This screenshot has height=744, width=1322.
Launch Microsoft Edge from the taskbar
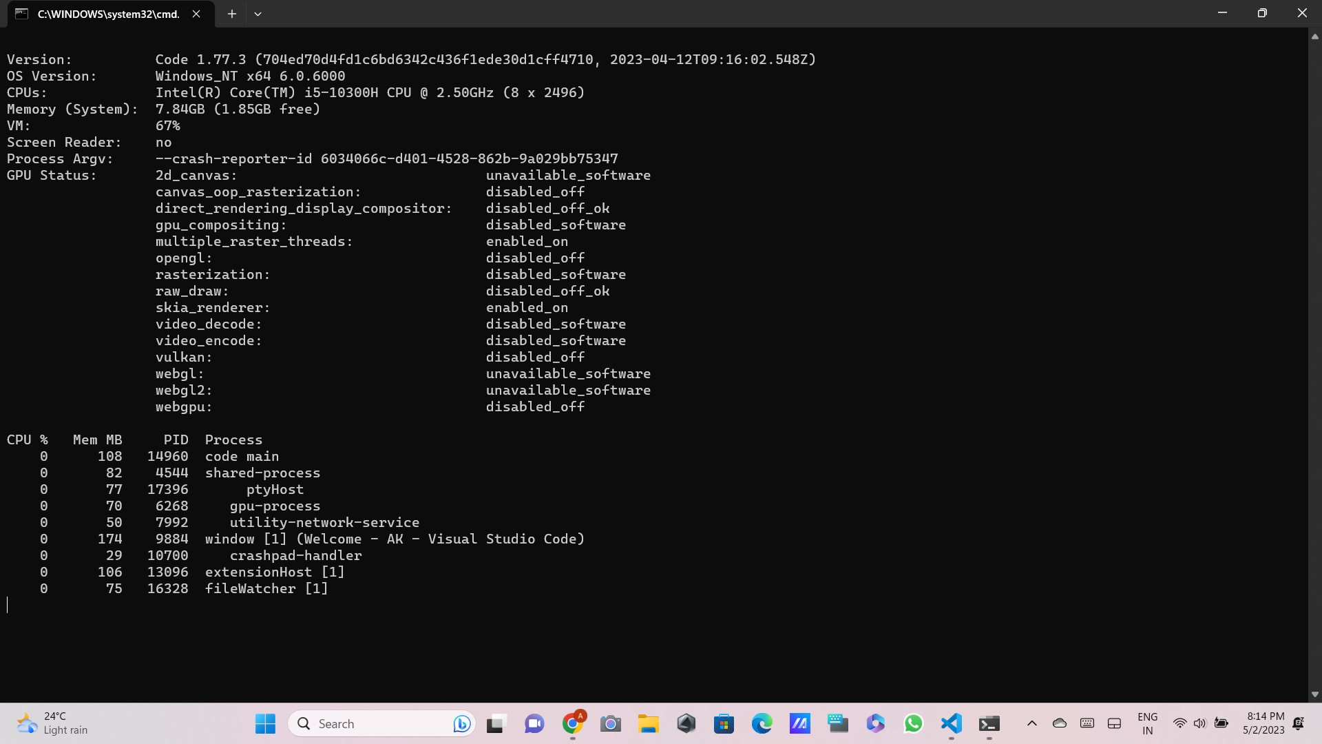click(762, 723)
